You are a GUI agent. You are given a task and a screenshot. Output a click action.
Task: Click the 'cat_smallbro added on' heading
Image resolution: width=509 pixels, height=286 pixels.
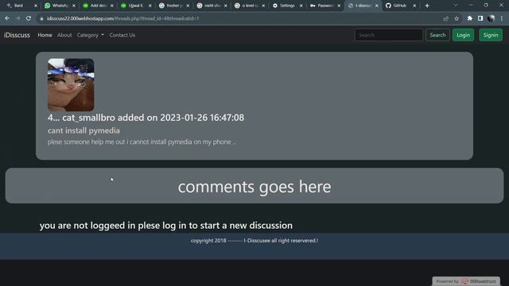click(146, 118)
